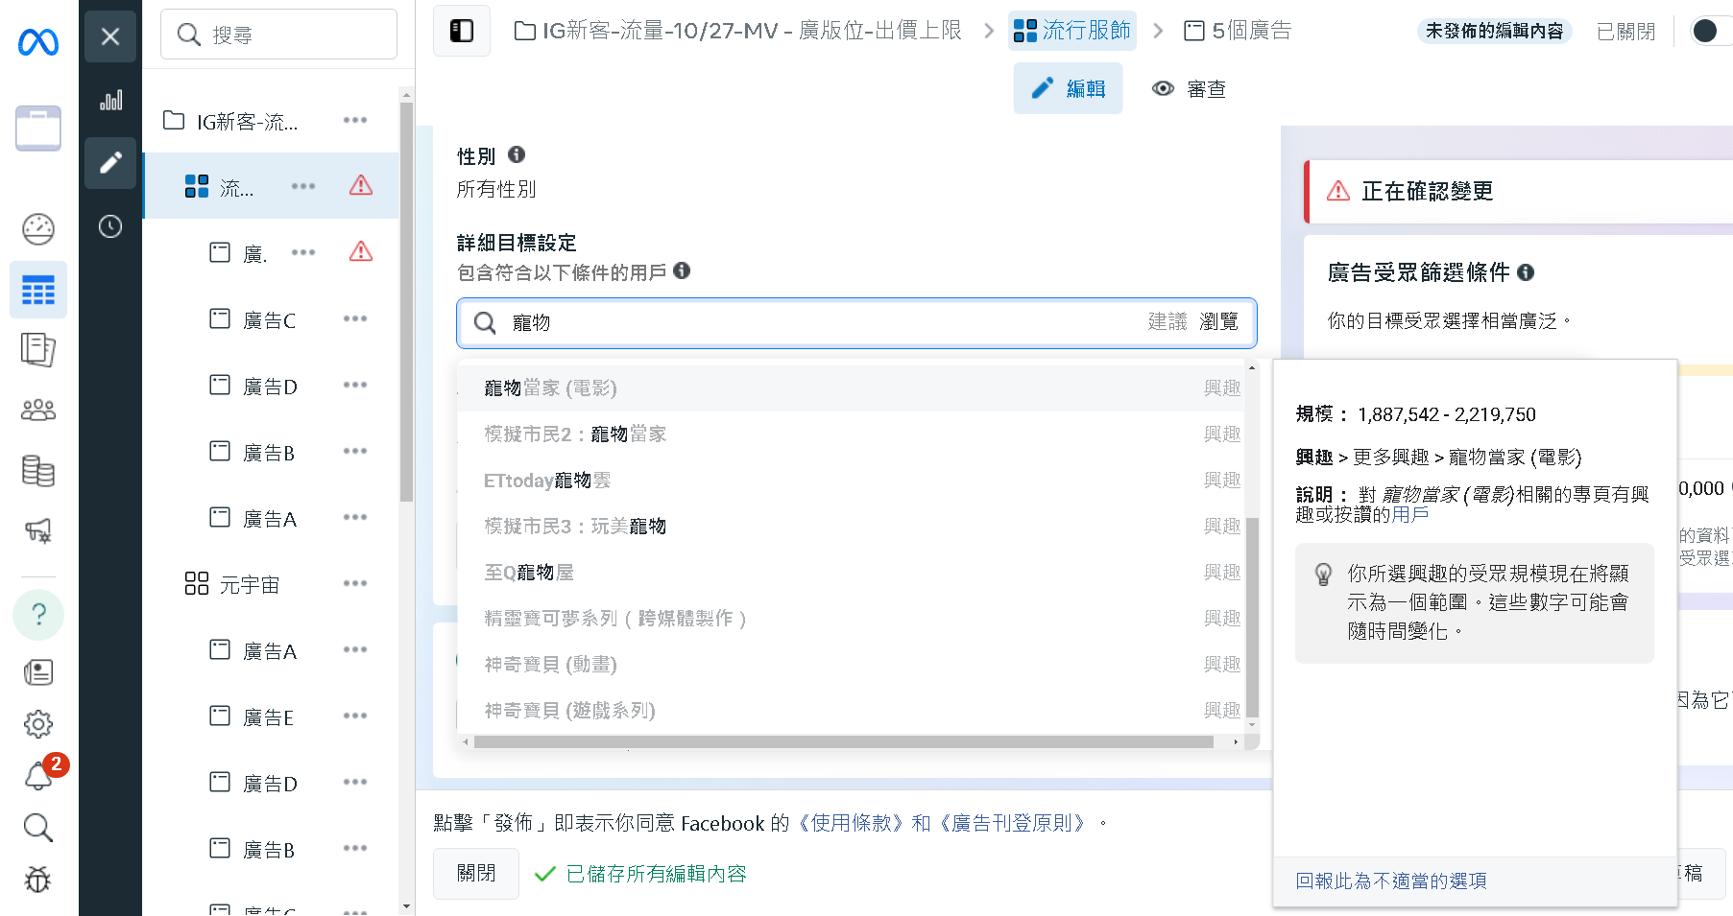Click info icon beside 包含符合以下條件的用戶

pos(682,270)
